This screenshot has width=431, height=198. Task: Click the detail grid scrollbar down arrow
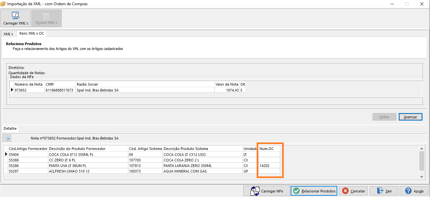tap(422, 176)
